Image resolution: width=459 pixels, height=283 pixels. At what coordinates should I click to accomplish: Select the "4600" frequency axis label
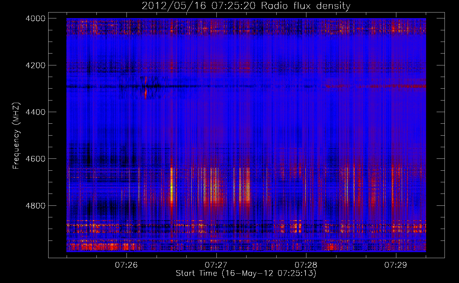35,159
